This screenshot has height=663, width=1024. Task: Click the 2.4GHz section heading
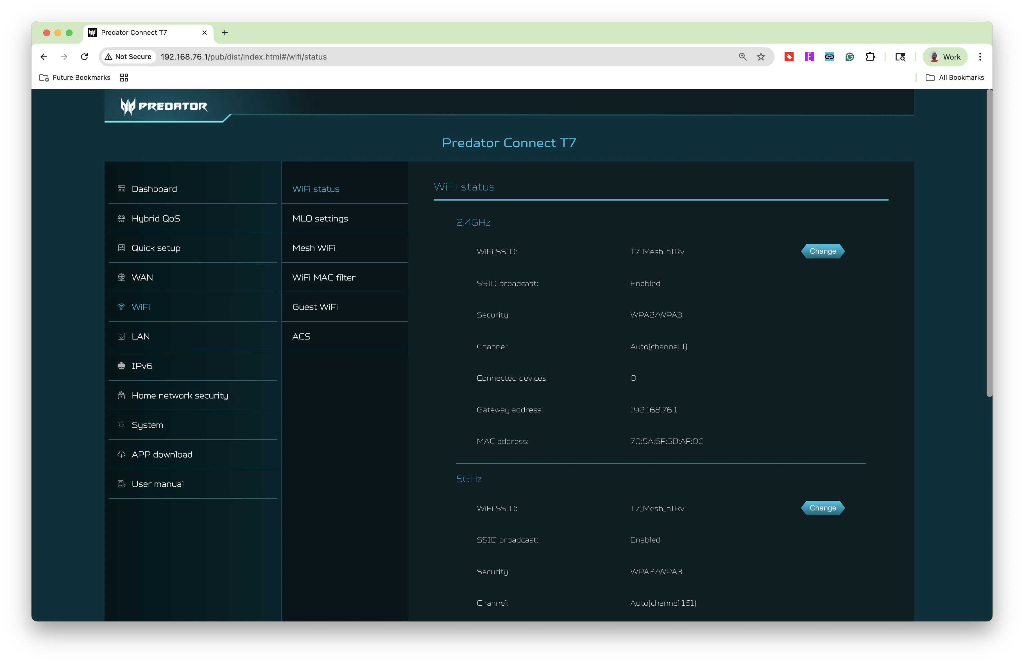pyautogui.click(x=473, y=222)
